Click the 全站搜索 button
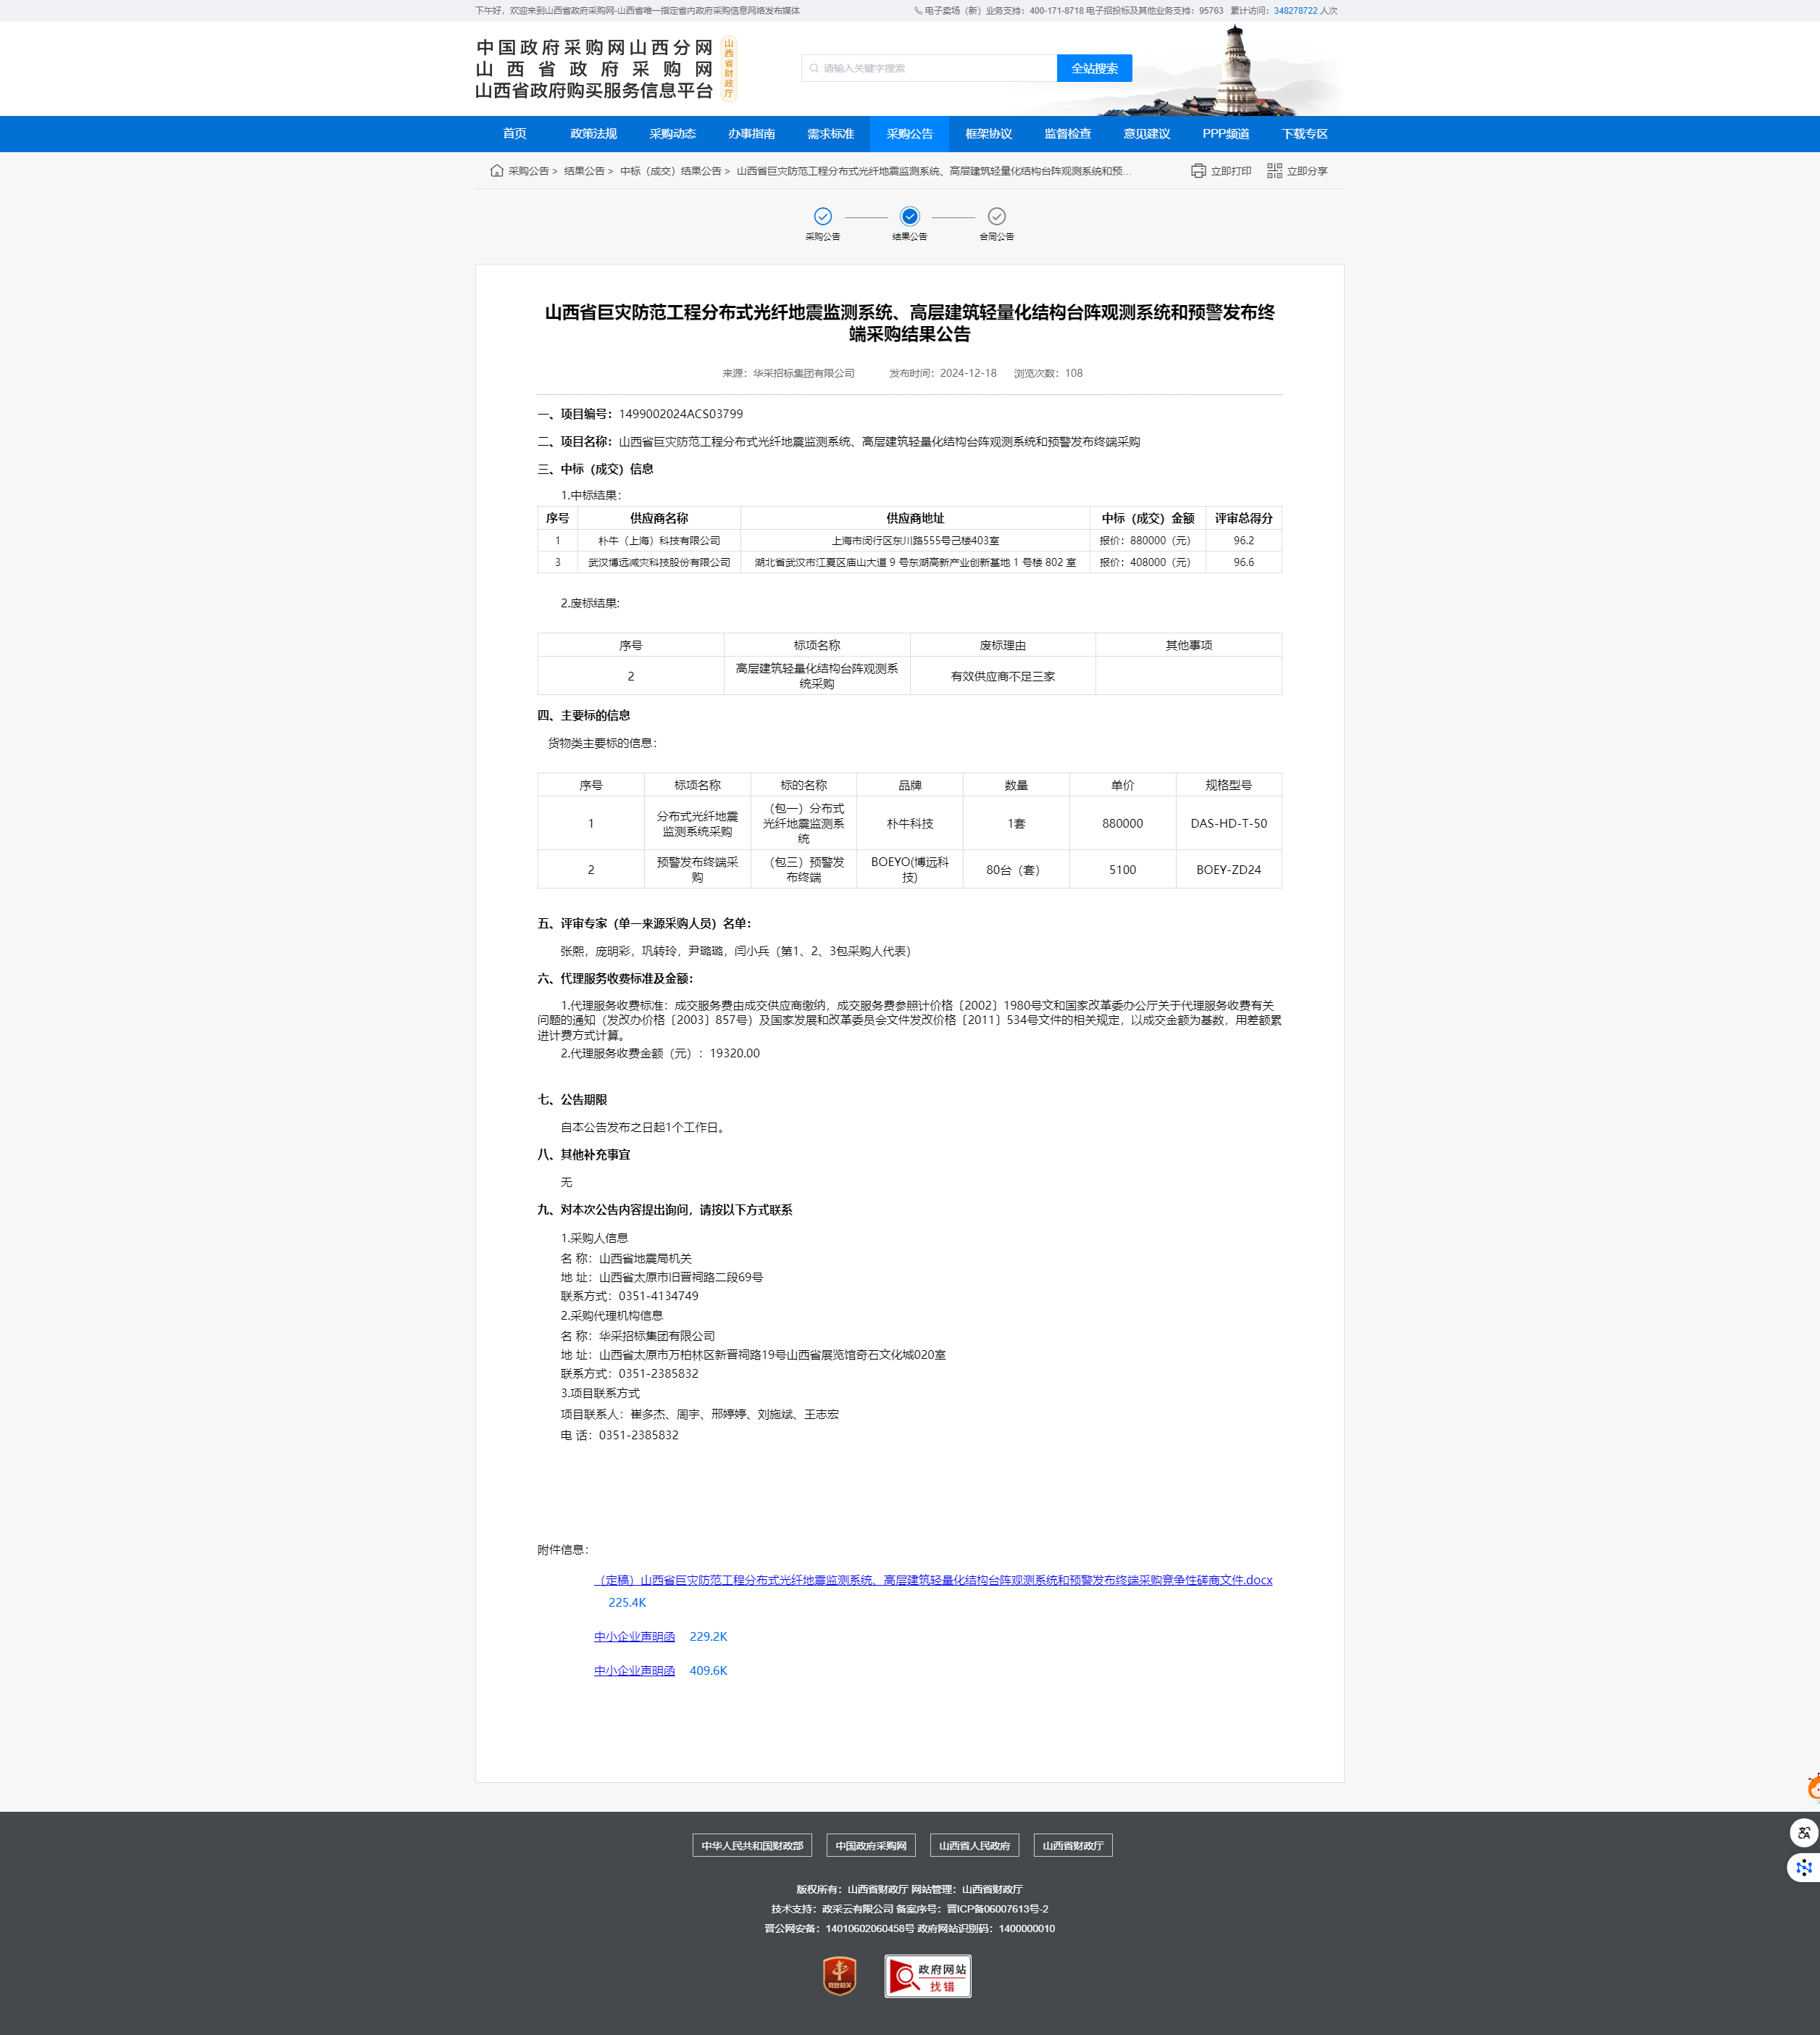The height and width of the screenshot is (2035, 1820). pyautogui.click(x=1095, y=69)
